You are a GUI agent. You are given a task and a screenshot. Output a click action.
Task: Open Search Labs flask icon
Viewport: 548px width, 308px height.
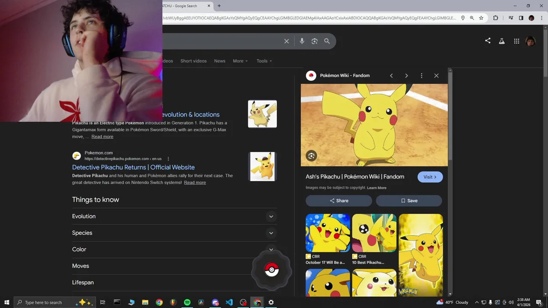[501, 41]
